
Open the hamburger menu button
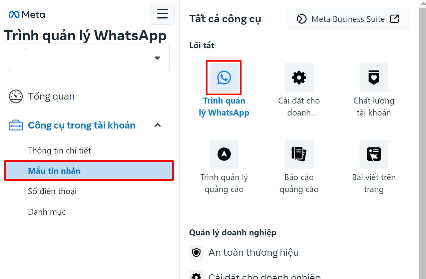162,13
